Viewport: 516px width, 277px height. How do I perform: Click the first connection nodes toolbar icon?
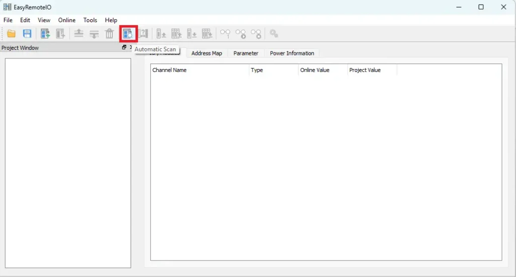(x=225, y=34)
